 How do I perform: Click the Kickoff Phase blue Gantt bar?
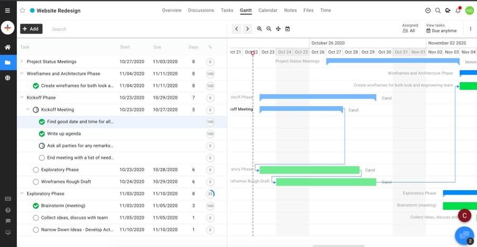(317, 97)
